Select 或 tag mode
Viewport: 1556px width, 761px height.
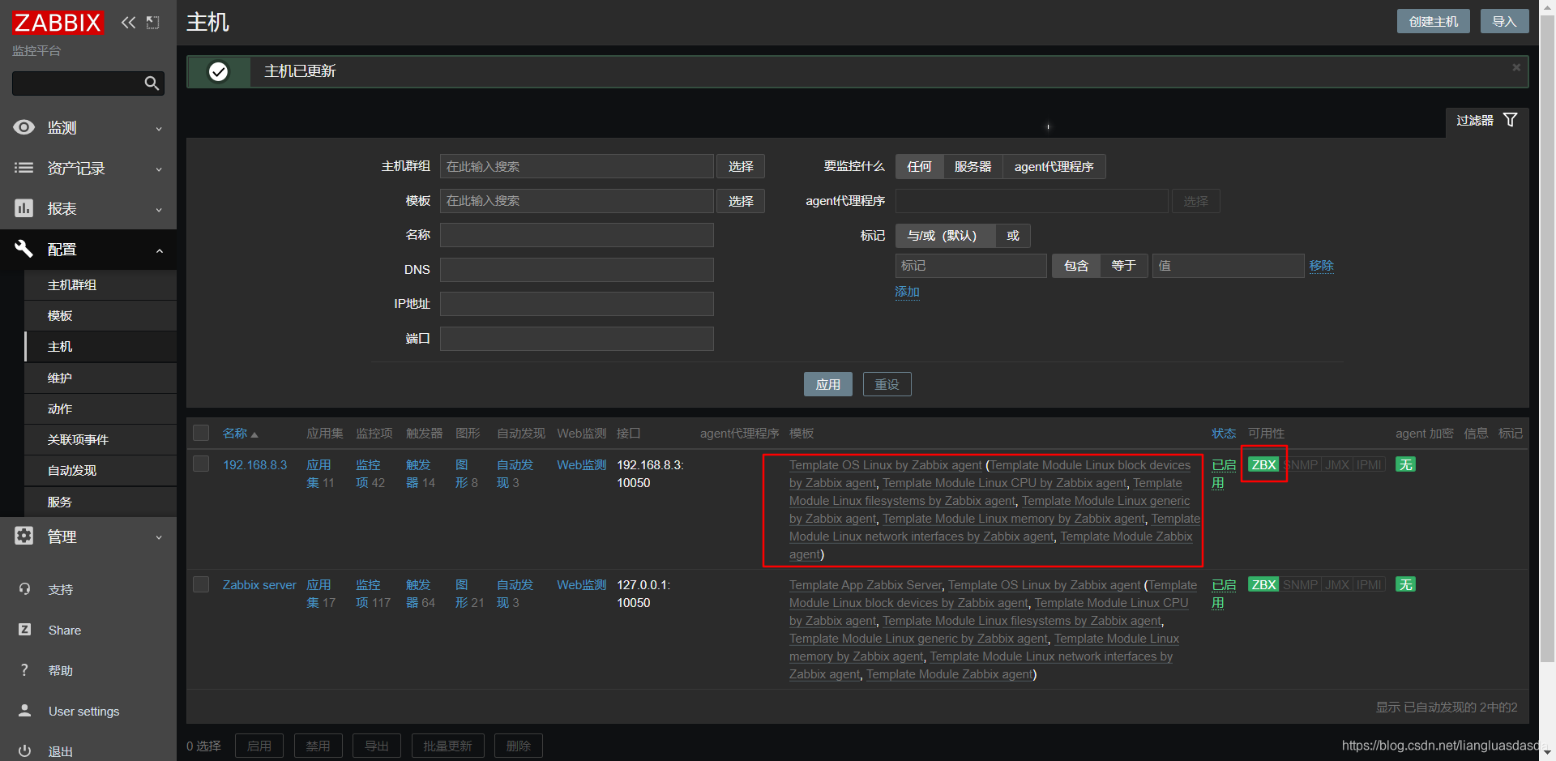[1013, 236]
